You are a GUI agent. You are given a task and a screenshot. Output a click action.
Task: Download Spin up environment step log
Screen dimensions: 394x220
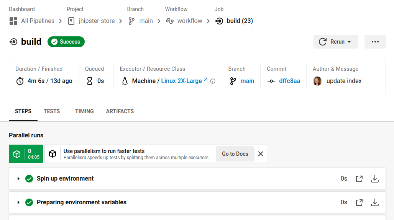375,179
